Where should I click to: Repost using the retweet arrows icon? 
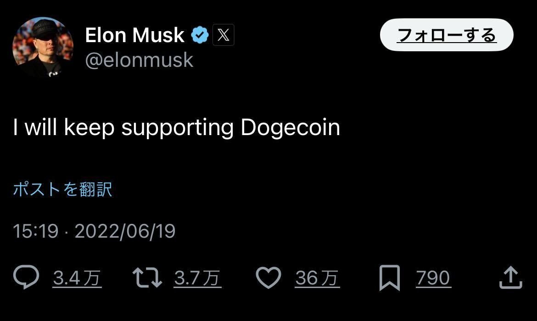[147, 278]
